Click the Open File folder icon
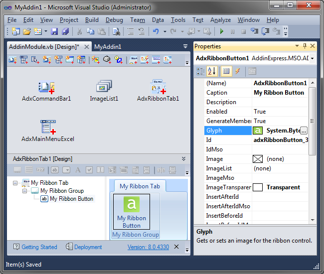 [x=27, y=31]
